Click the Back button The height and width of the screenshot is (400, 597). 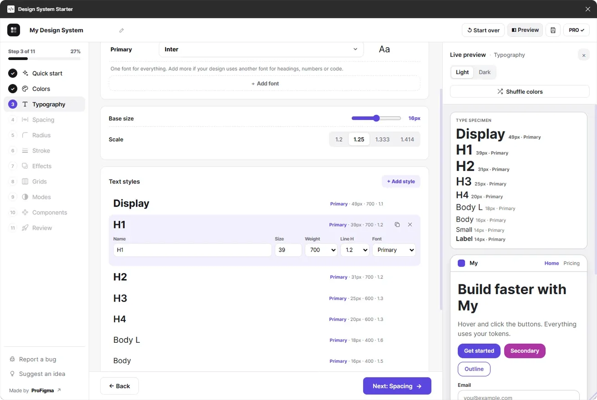pyautogui.click(x=119, y=386)
